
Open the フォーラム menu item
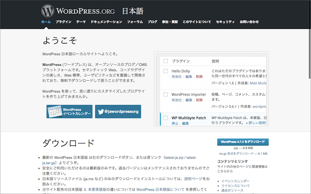click(x=135, y=22)
